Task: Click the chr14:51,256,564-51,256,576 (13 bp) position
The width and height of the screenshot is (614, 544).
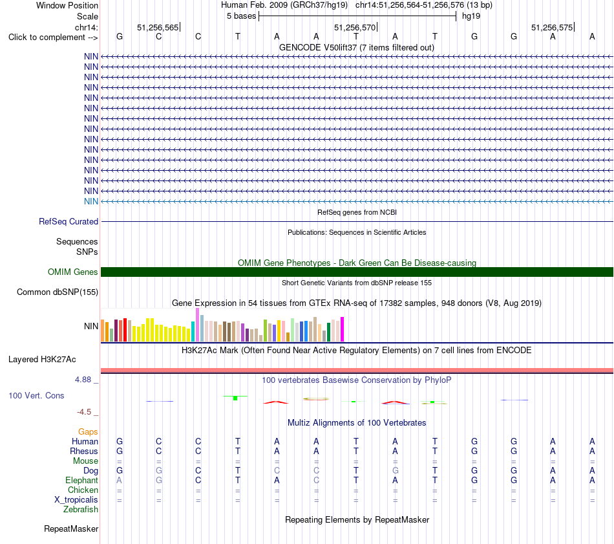Action: click(x=424, y=5)
